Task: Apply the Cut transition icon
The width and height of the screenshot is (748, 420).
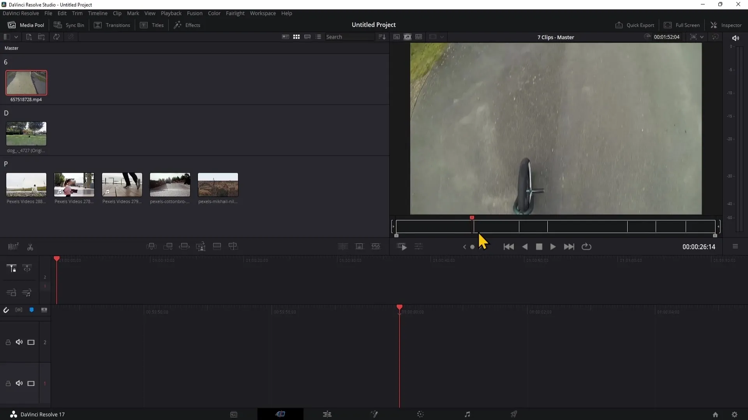Action: click(343, 247)
